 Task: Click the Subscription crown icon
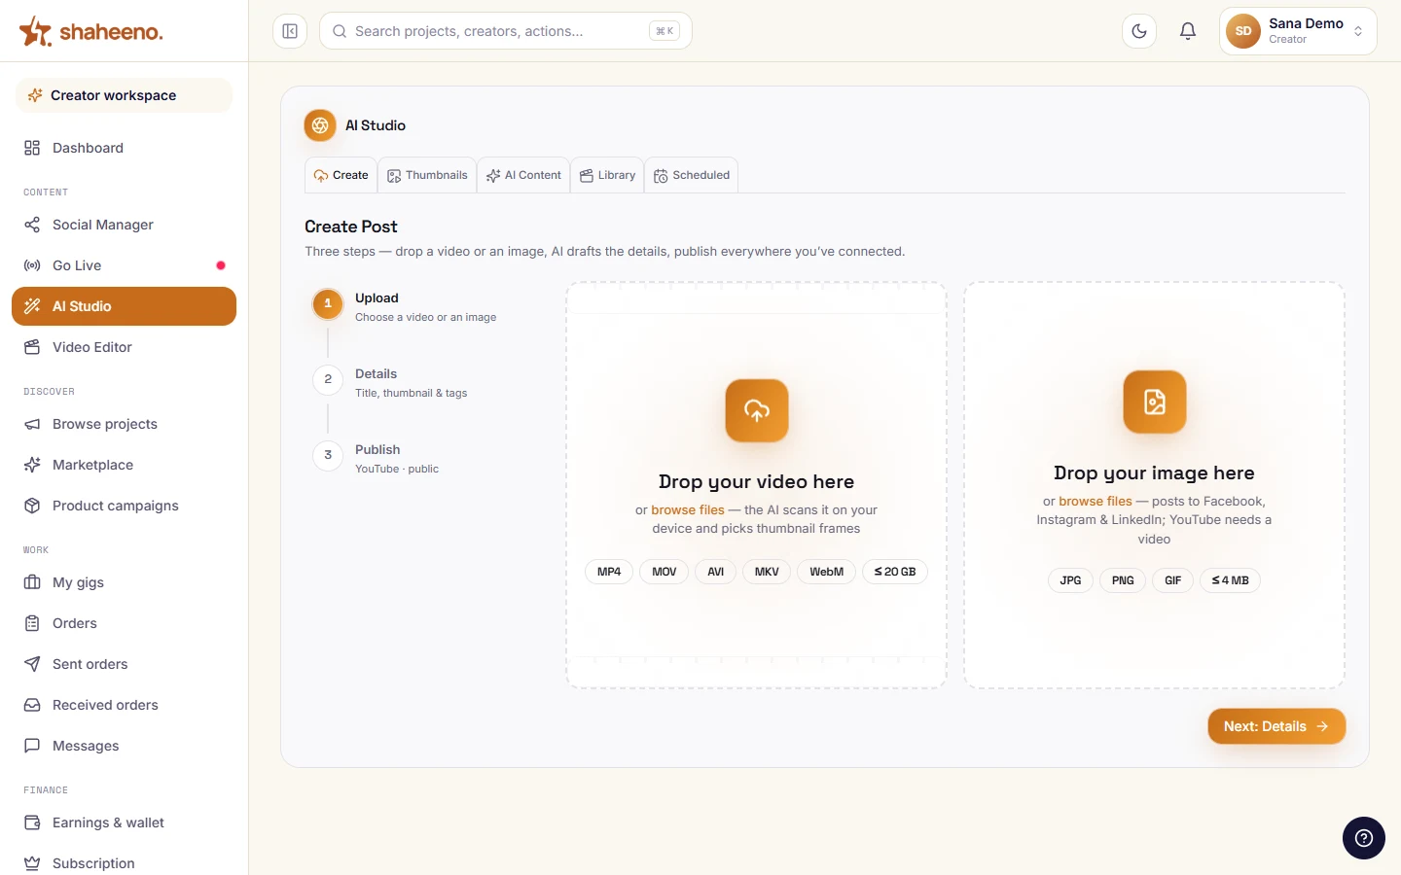(32, 863)
